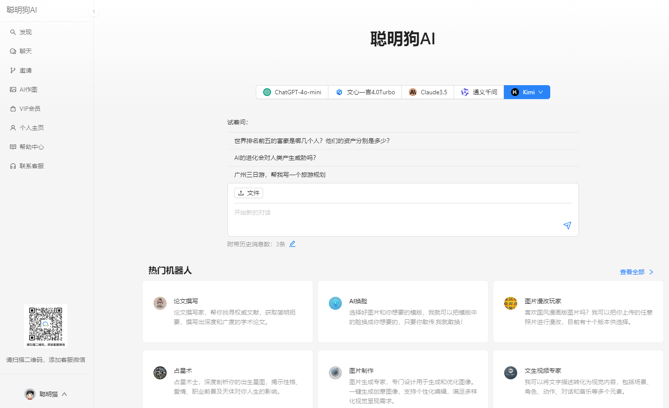Click the upload 文件 button
Screen dimensions: 669x408
click(249, 193)
